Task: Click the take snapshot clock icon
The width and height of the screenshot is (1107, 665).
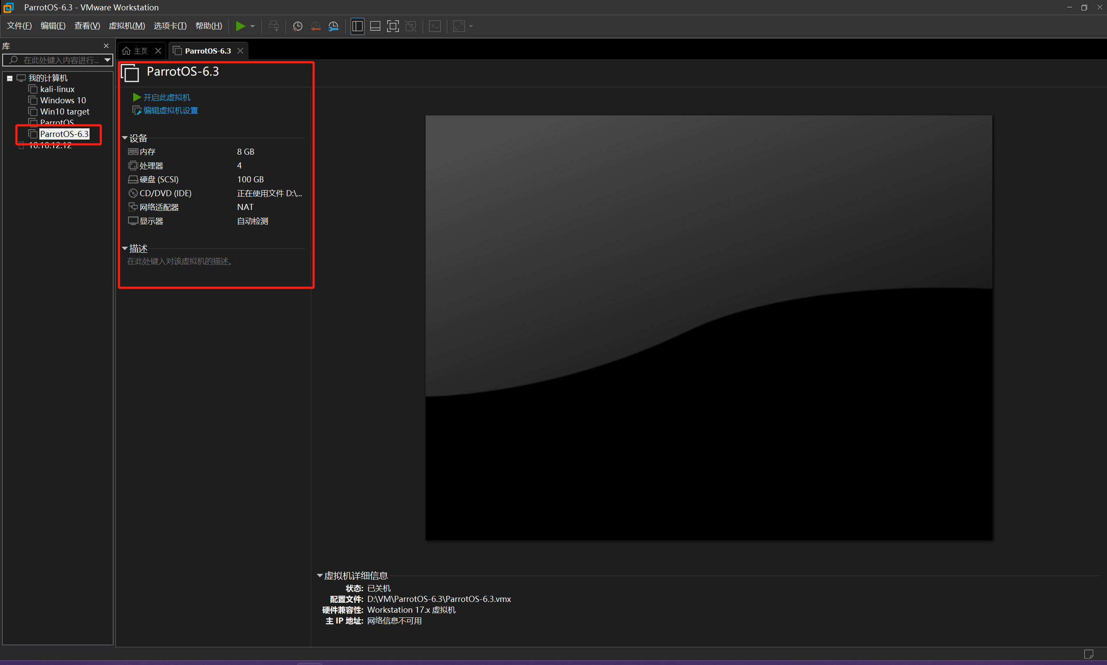Action: (297, 26)
